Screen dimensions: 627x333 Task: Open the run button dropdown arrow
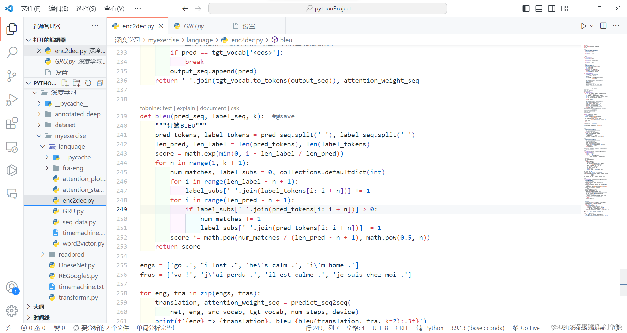click(592, 26)
